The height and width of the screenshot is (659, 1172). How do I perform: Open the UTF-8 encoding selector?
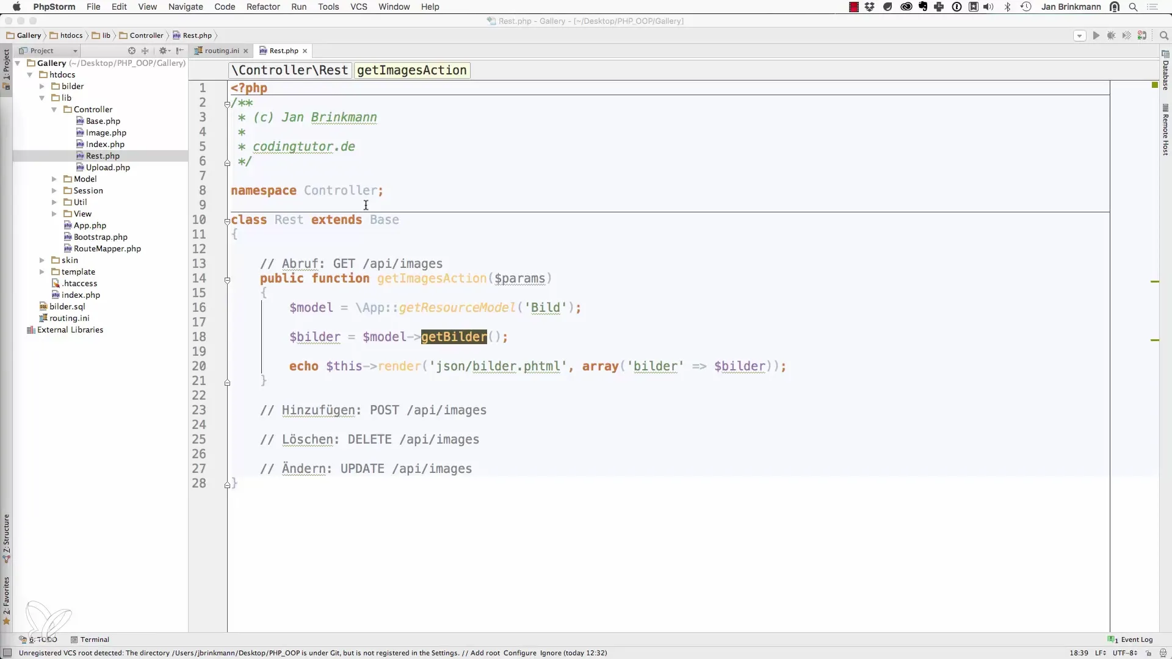tap(1124, 653)
